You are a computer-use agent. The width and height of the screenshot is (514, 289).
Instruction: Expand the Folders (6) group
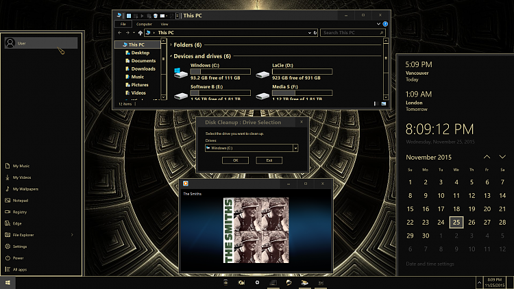[x=171, y=45]
